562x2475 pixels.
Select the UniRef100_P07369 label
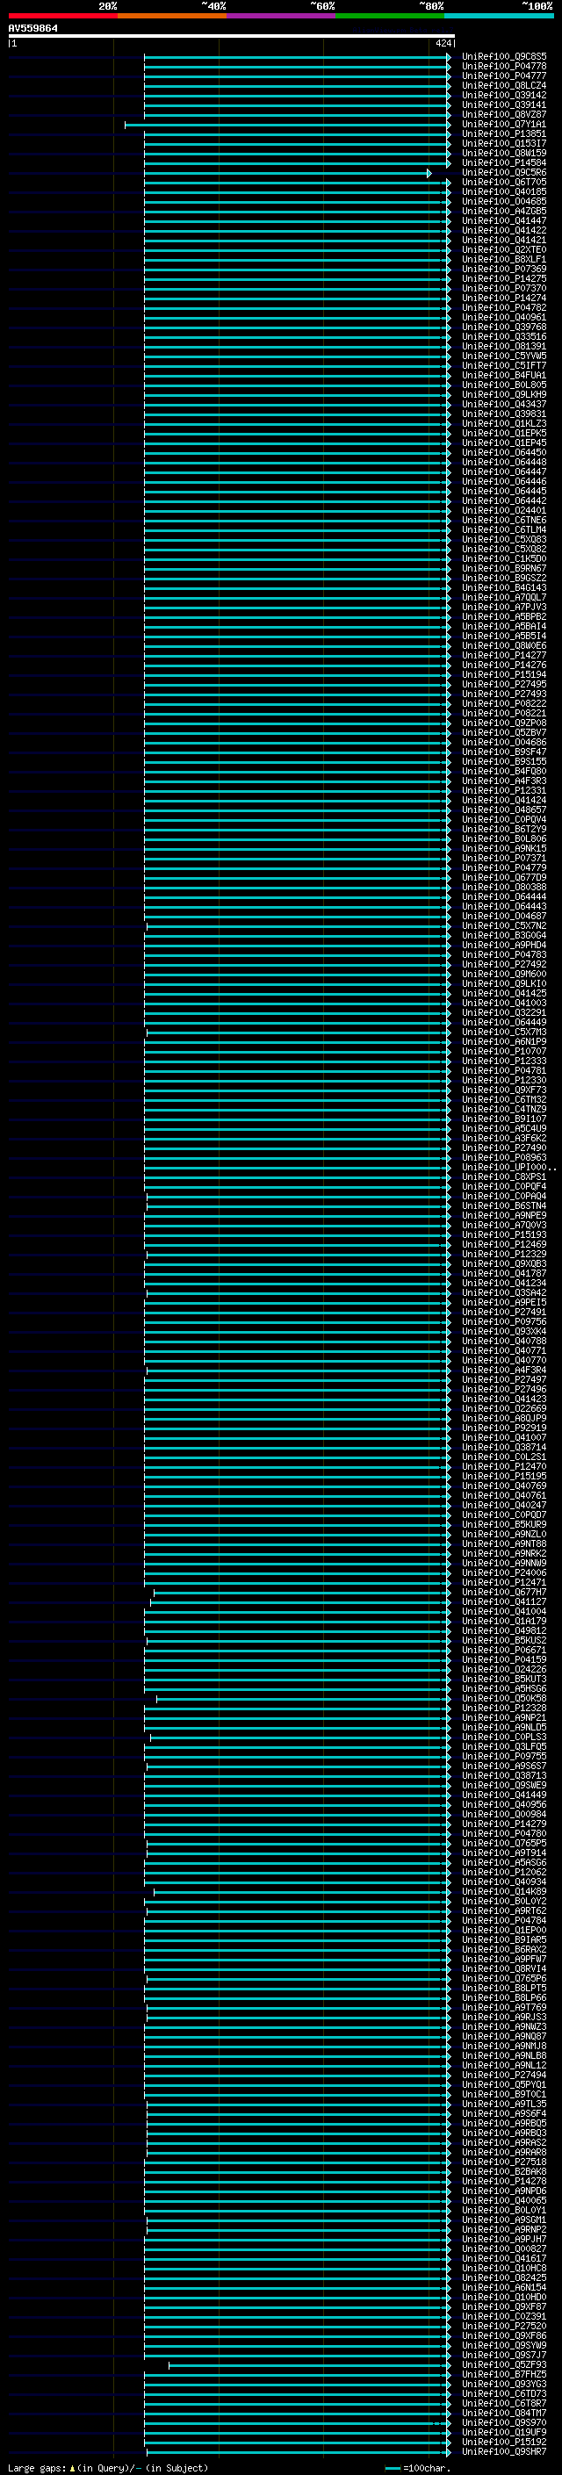point(504,269)
